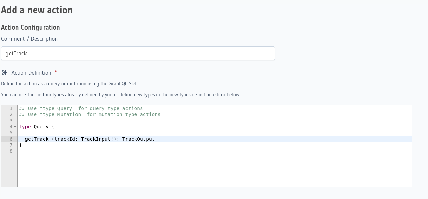Click line number 3 in the gutter
The width and height of the screenshot is (428, 199).
(x=11, y=121)
